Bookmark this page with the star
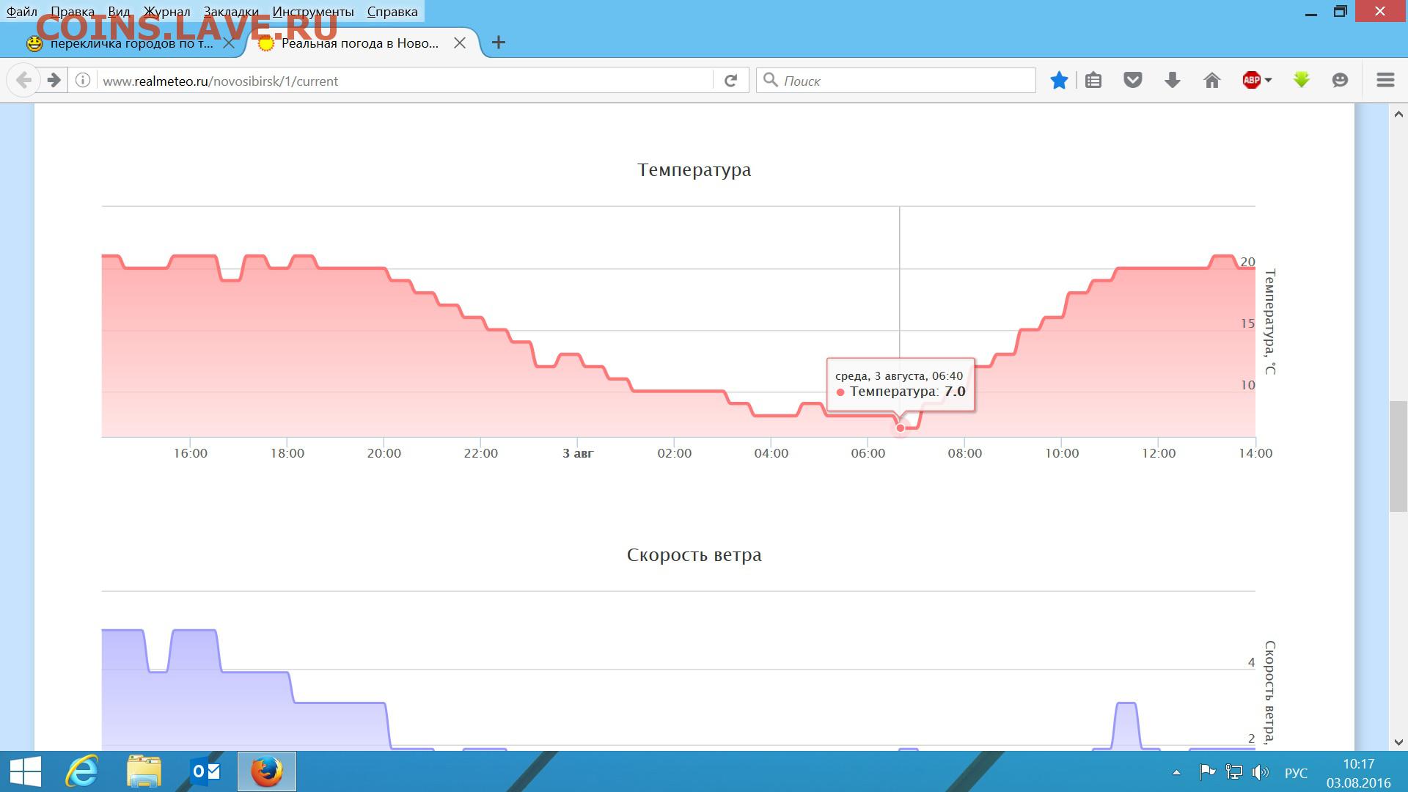 [x=1059, y=81]
